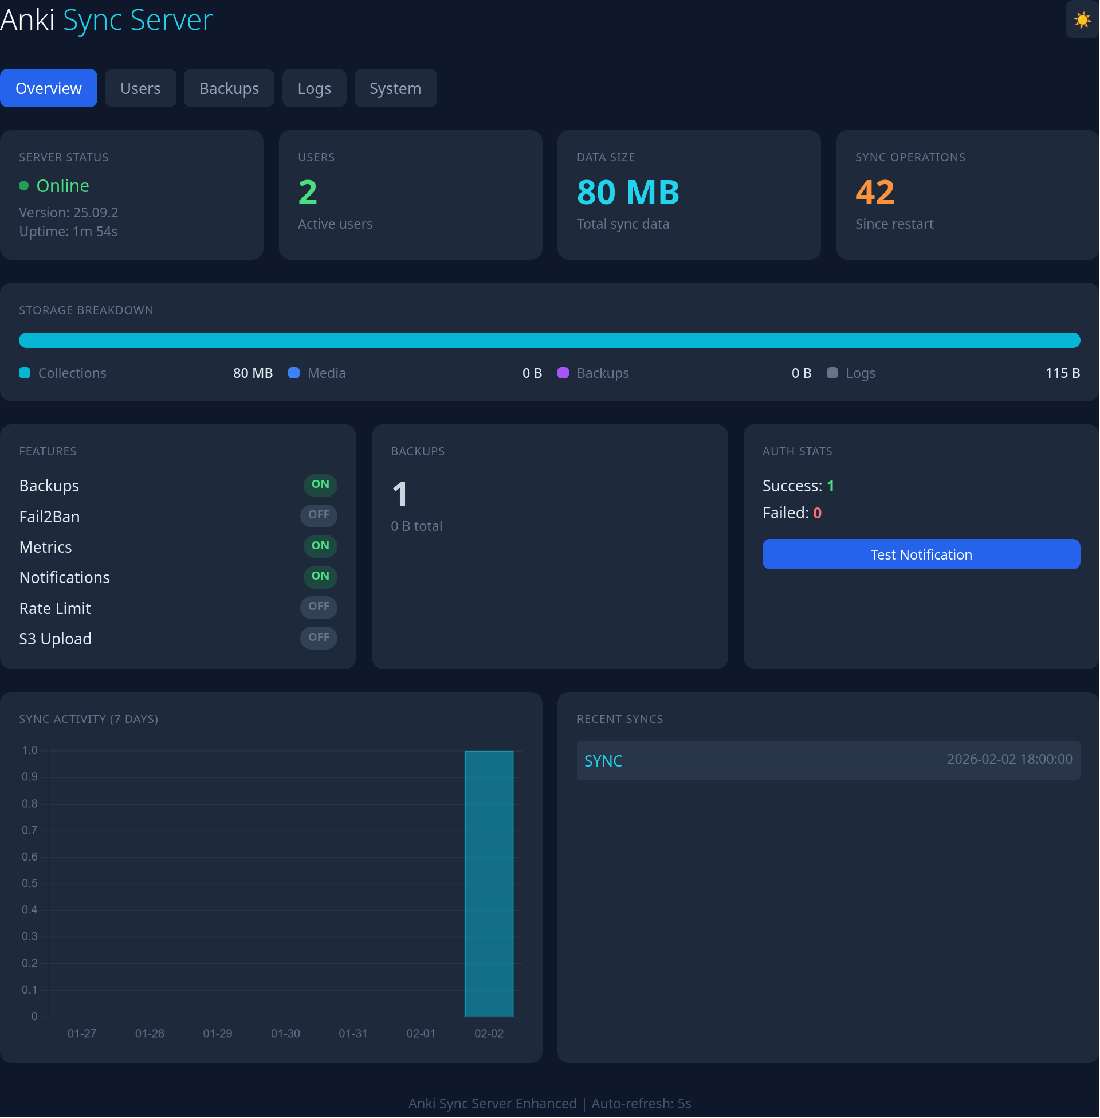Click the Backups purple legend swatch
The height and width of the screenshot is (1118, 1100).
click(x=563, y=373)
